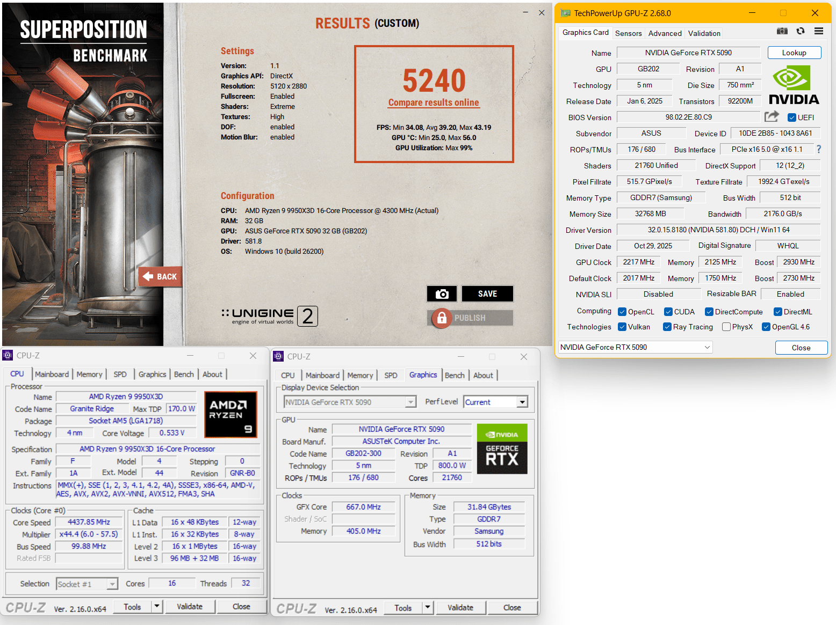Click the Lookup button in GPU-Z
The width and height of the screenshot is (836, 625).
click(x=794, y=53)
